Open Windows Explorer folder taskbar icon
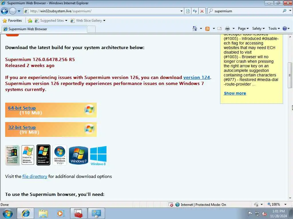 [43, 213]
